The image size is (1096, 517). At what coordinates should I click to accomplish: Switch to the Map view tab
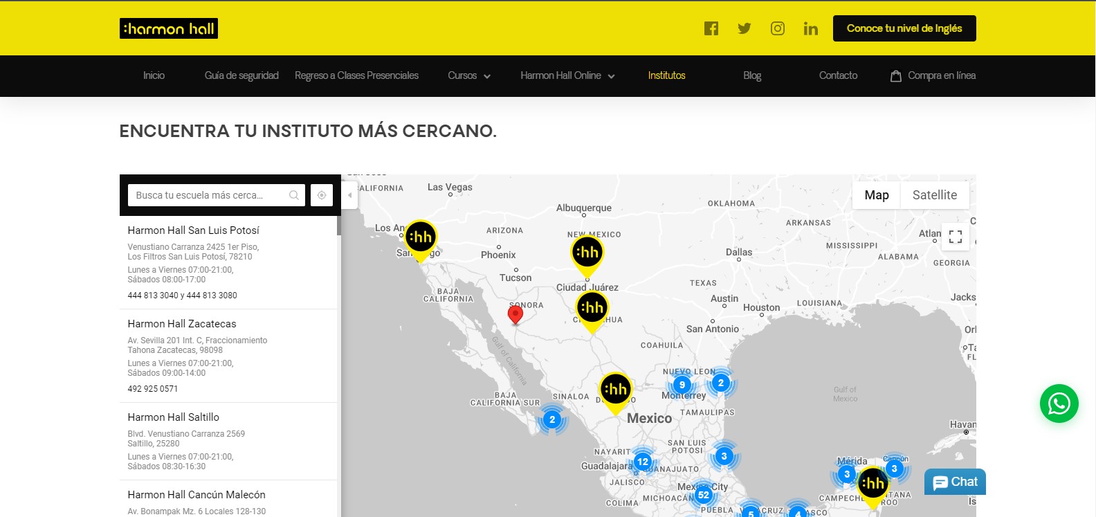tap(877, 195)
